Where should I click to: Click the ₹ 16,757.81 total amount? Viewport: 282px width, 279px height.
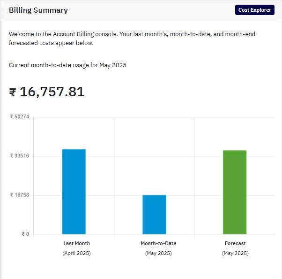click(x=47, y=92)
